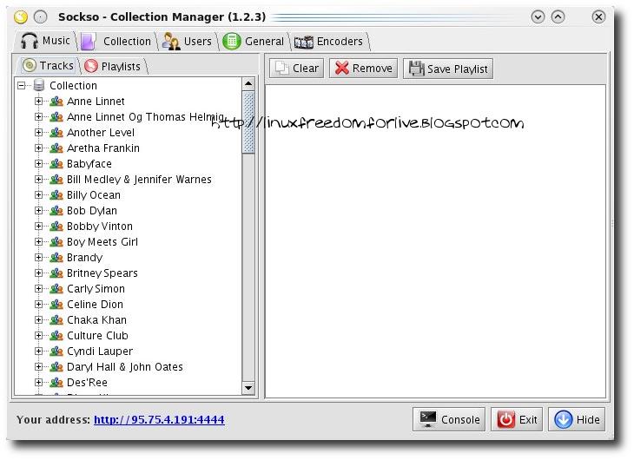
Task: Expand Daryl Hall & John Oates node
Action: pos(38,367)
